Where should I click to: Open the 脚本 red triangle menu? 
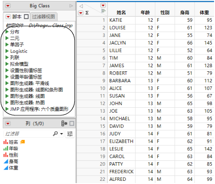8,16
